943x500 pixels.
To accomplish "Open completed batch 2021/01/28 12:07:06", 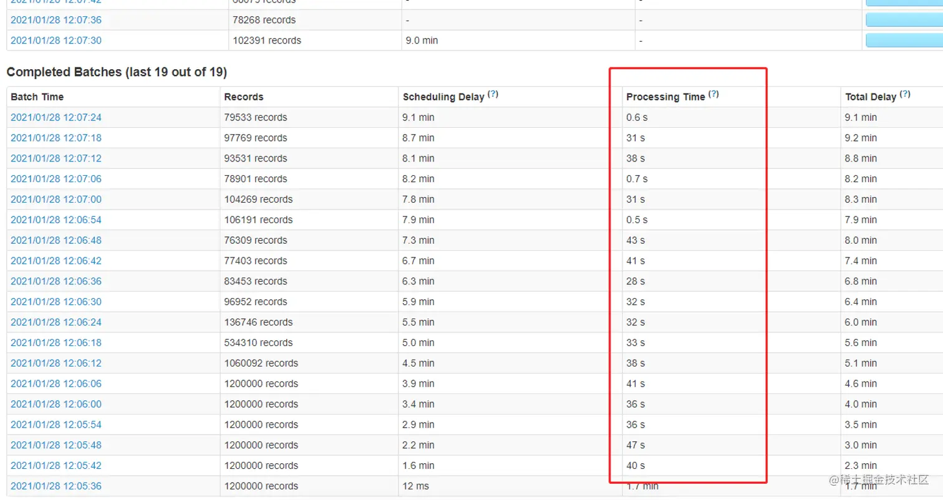I will tap(56, 179).
